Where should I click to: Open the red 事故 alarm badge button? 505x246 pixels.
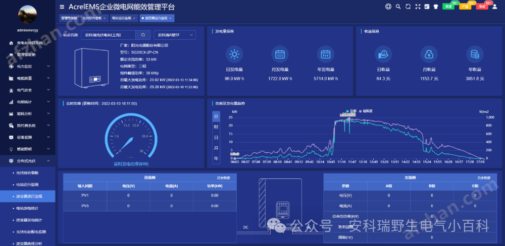(x=483, y=6)
